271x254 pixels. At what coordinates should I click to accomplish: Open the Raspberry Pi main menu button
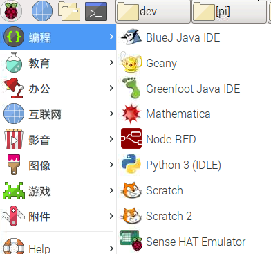(11, 11)
